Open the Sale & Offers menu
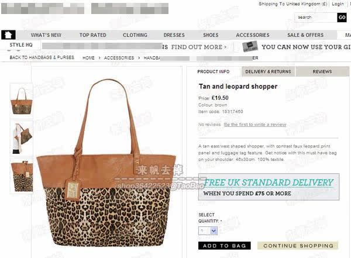 tap(305, 35)
